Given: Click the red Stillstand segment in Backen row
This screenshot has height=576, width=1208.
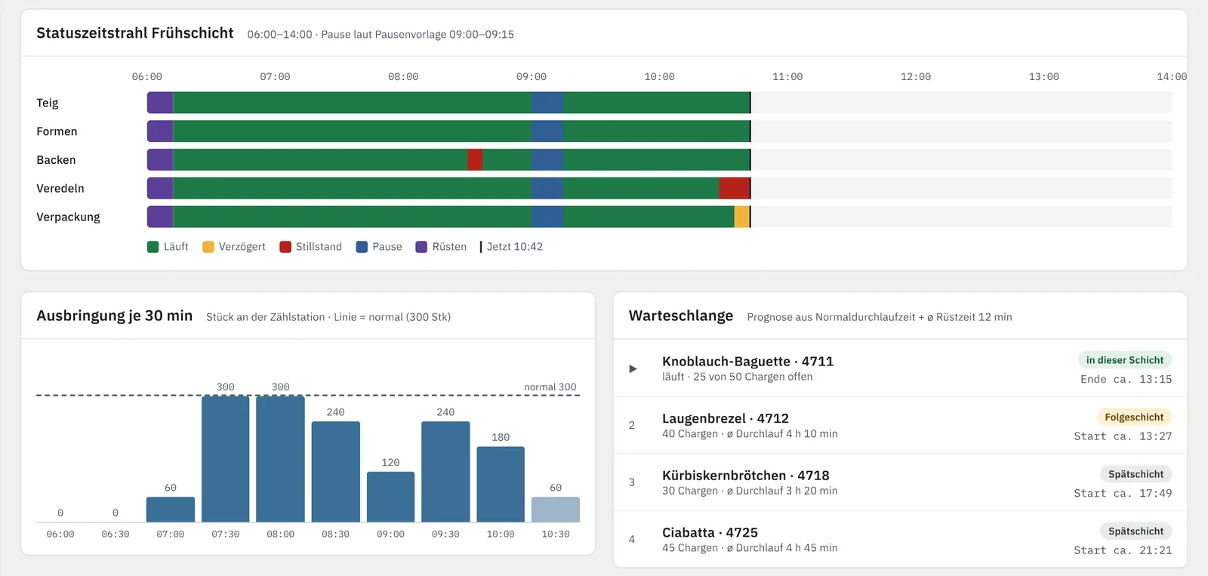Looking at the screenshot, I should (x=475, y=160).
